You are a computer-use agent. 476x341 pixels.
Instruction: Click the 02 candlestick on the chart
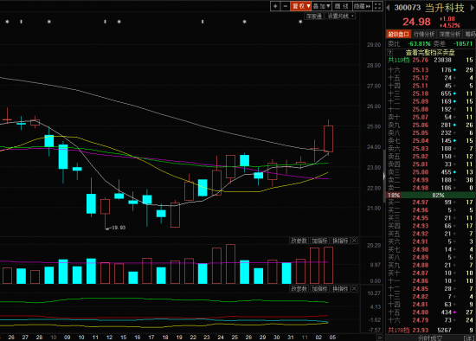pos(314,151)
